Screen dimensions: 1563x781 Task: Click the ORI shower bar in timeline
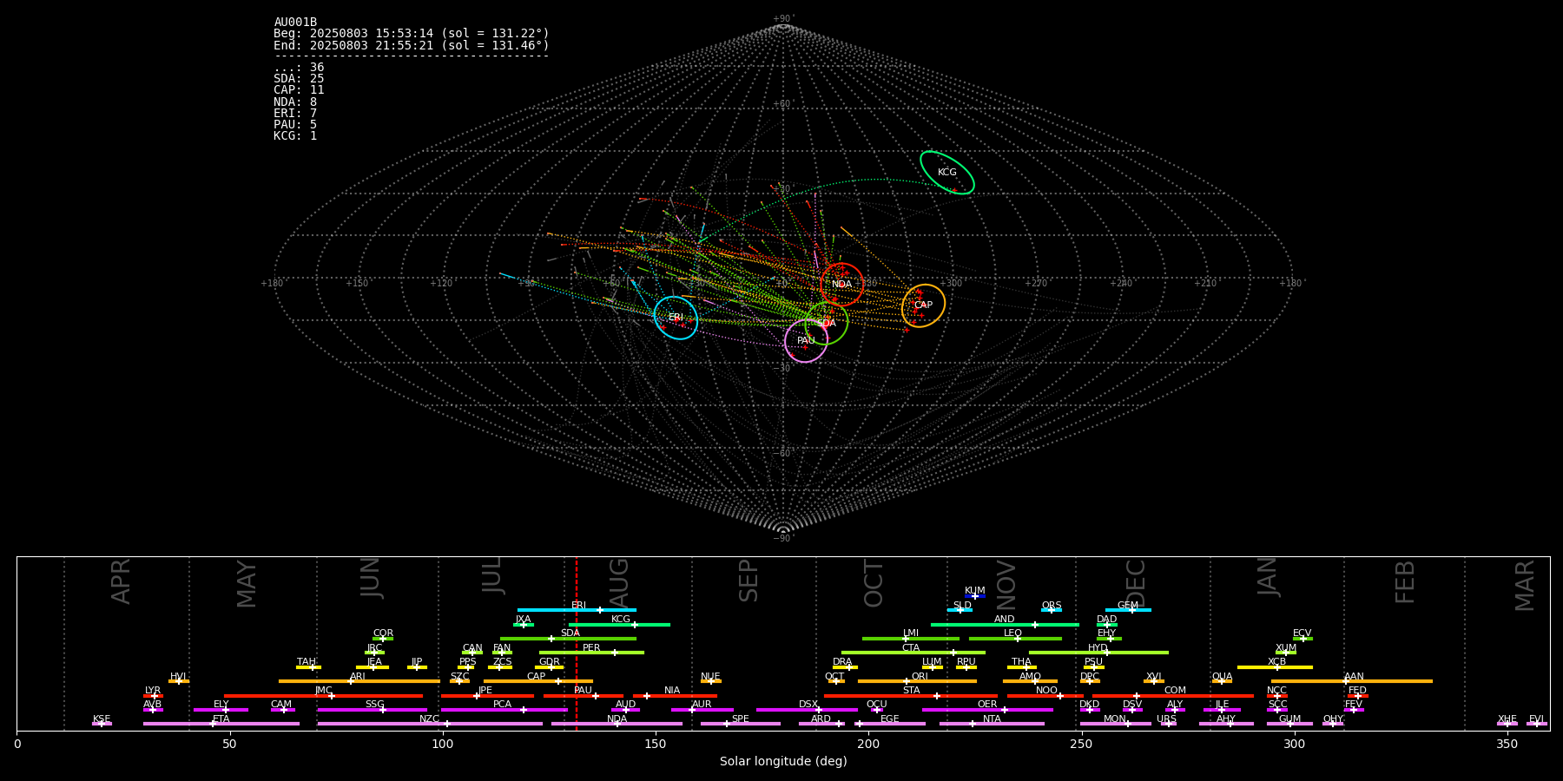[x=917, y=681]
